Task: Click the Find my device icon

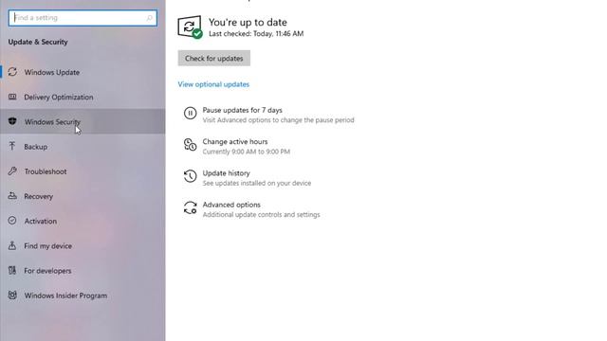Action: coord(12,245)
